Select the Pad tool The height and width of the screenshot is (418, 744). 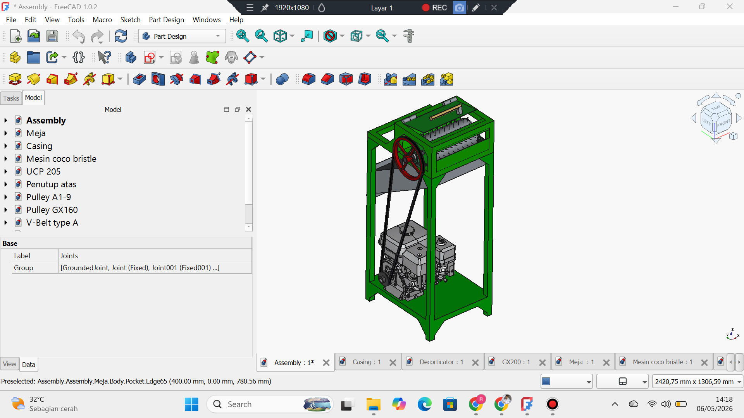point(15,79)
